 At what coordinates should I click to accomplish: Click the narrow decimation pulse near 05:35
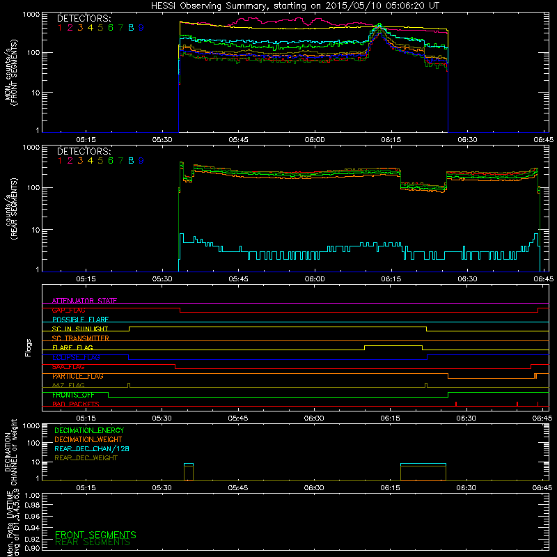coord(189,472)
